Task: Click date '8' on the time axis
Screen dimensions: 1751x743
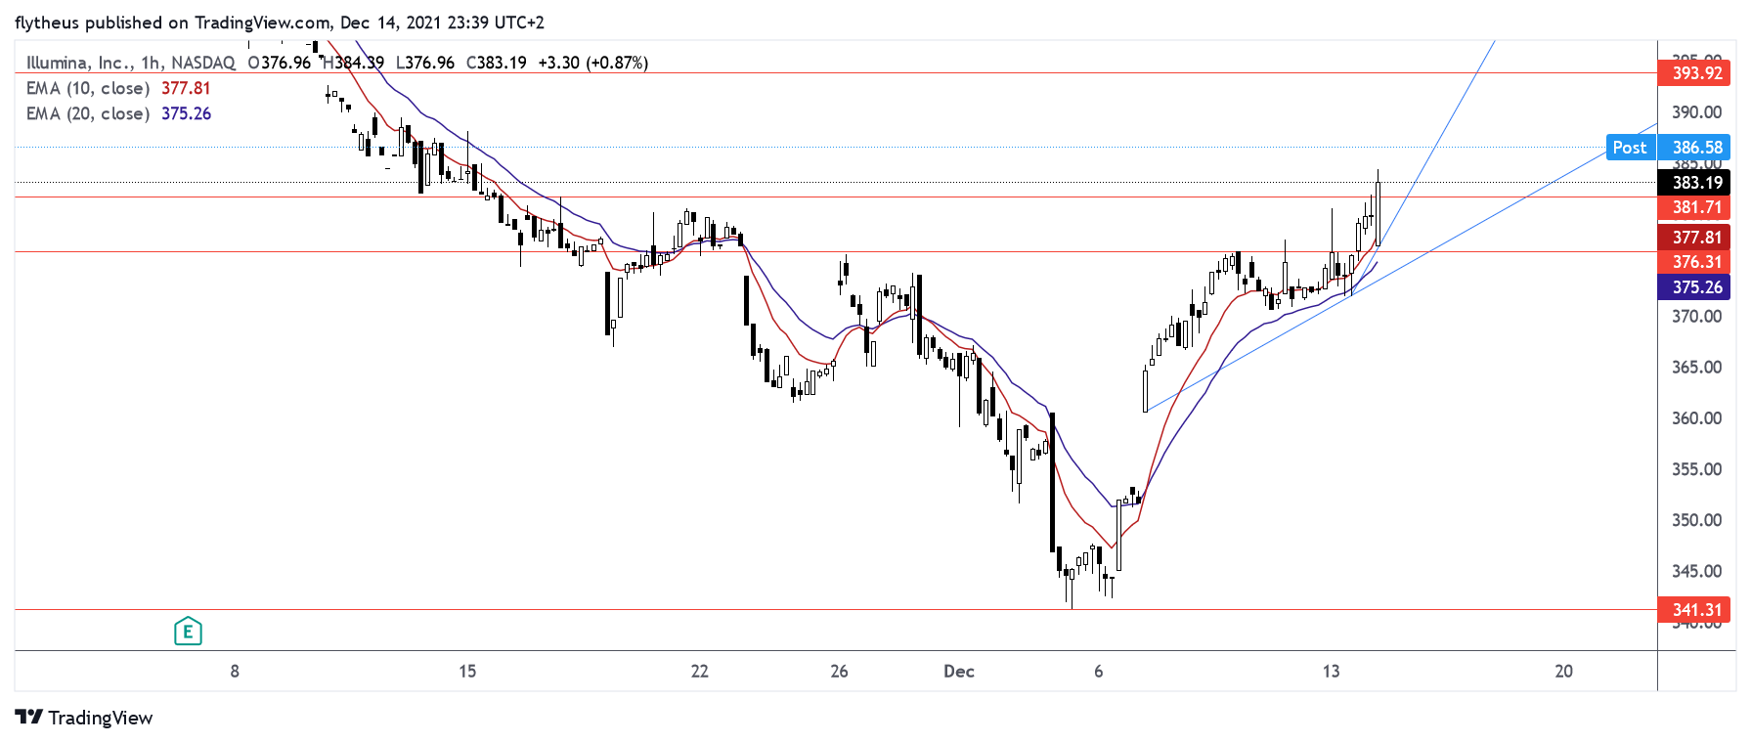Action: (x=235, y=671)
